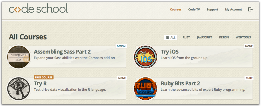Visit the Support page
Screen dimensions: 261x106
pos(212,9)
